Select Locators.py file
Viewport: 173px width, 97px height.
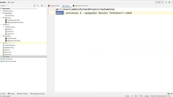(x=11, y=16)
